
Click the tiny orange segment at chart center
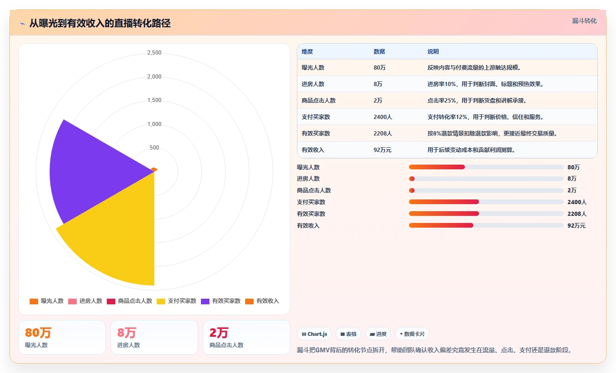point(154,169)
